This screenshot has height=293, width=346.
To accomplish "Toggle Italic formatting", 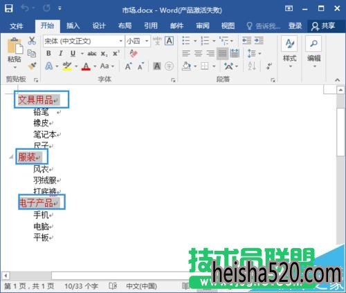I will (x=61, y=53).
